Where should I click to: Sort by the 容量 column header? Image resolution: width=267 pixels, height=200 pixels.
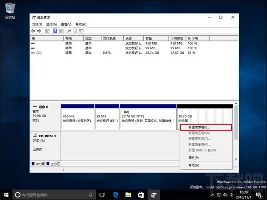[156, 38]
